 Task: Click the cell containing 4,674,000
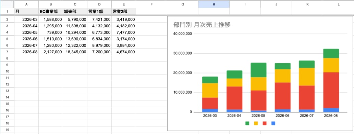pyautogui.click(x=124, y=52)
